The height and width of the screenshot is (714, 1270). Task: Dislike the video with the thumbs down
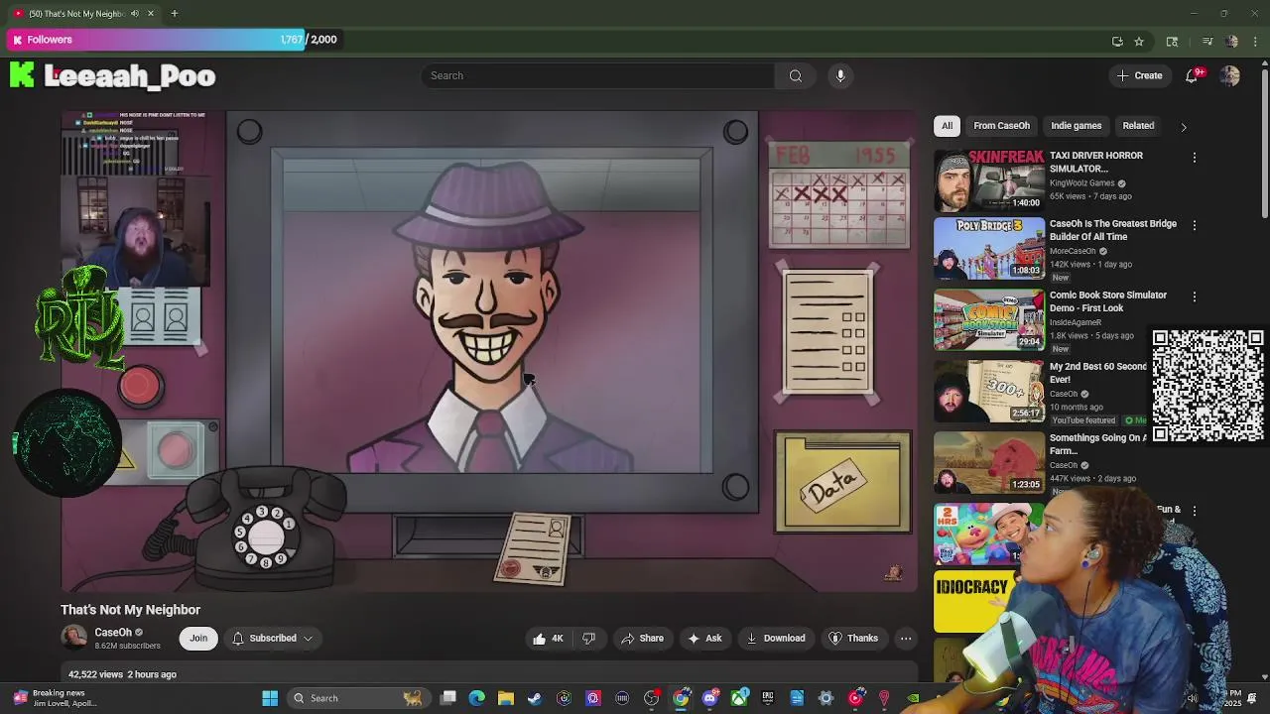(588, 639)
